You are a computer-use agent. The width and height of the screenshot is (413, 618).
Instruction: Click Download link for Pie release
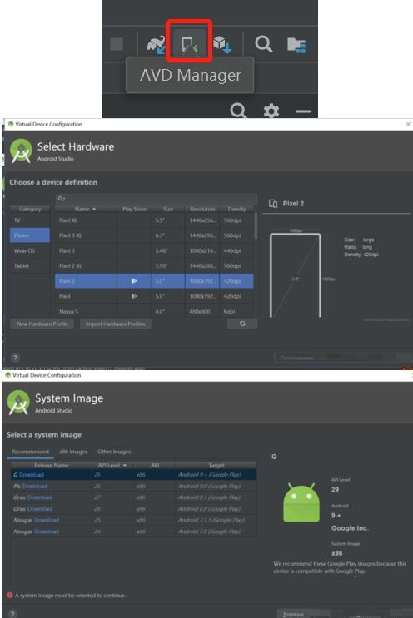(35, 487)
